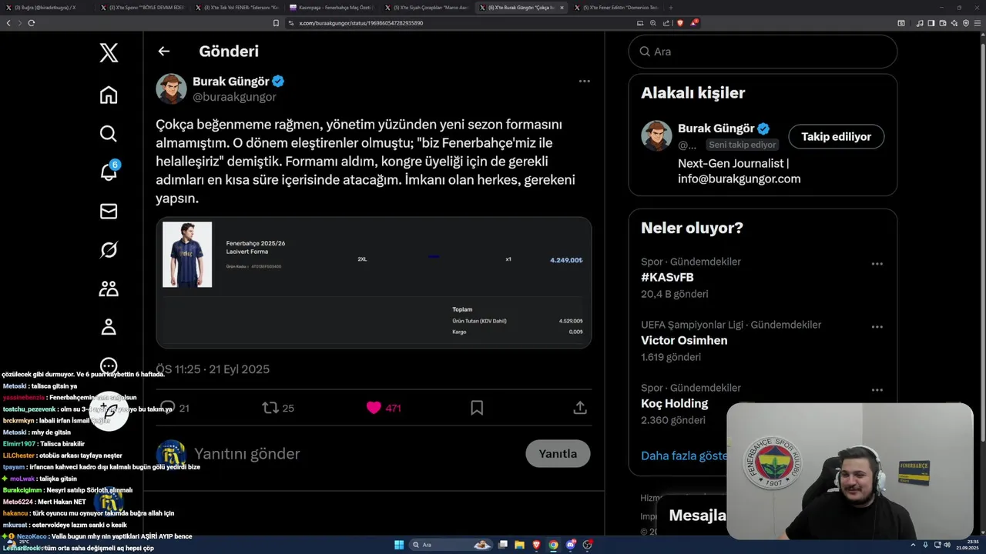Open the Messages envelope icon in sidebar
986x554 pixels.
109,211
